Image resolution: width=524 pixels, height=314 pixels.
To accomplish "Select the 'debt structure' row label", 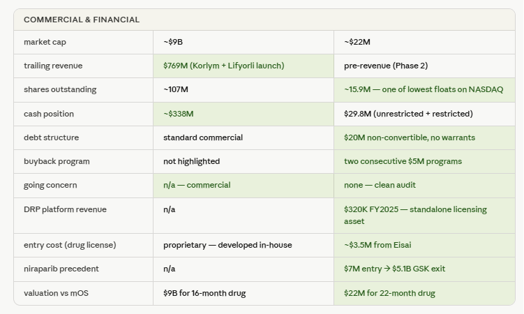I will (x=51, y=137).
